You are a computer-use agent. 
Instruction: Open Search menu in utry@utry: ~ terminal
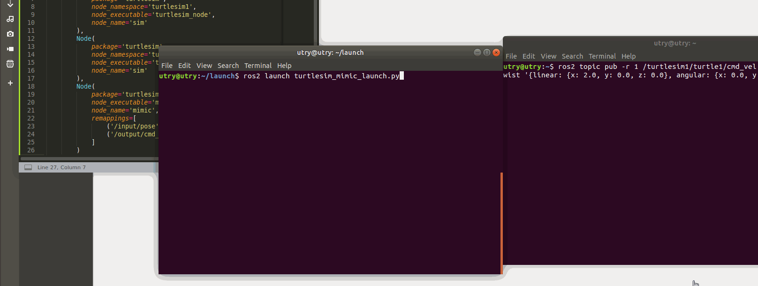tap(572, 56)
